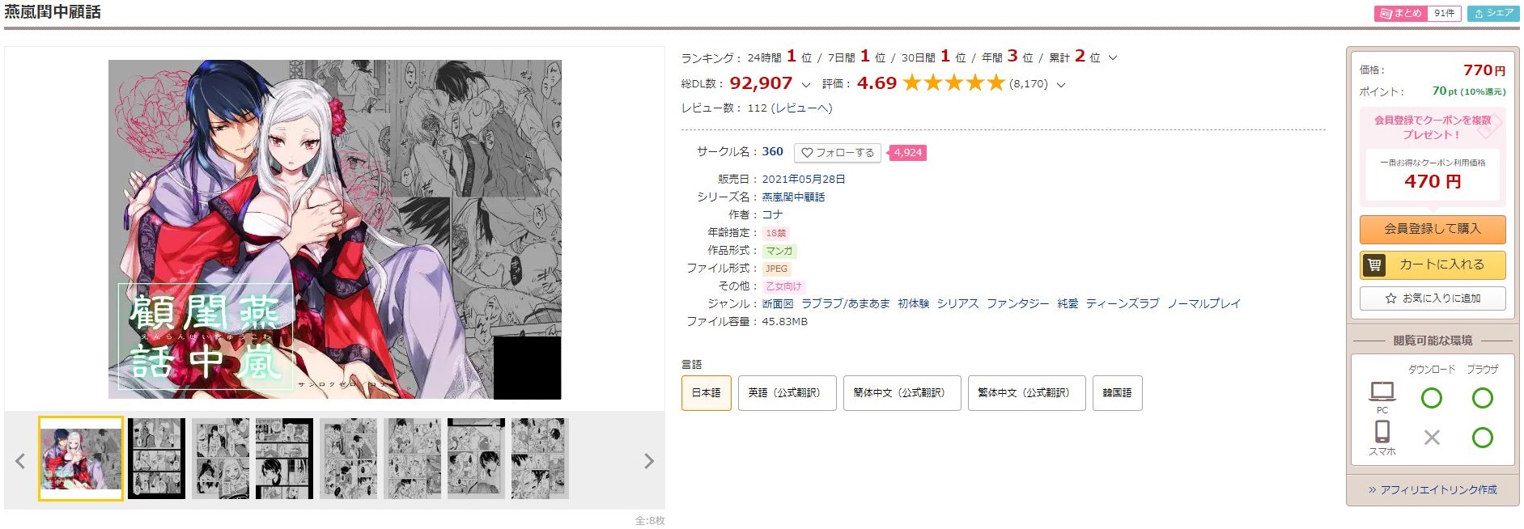Open the 断面図 genre link

pos(778,303)
